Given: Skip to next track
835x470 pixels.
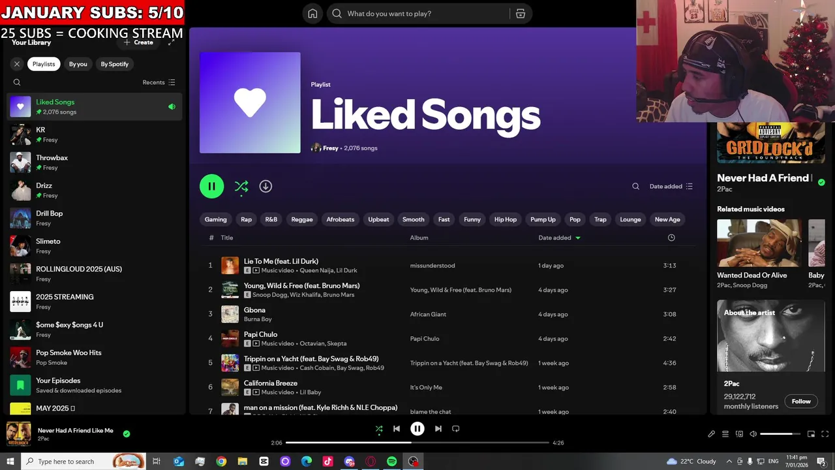Looking at the screenshot, I should (x=438, y=429).
